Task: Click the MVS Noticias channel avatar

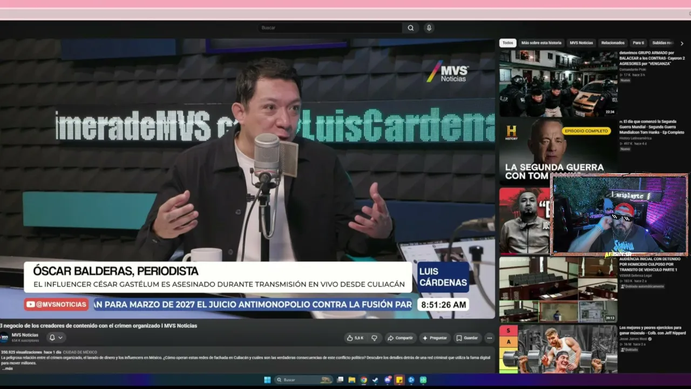Action: [5, 338]
